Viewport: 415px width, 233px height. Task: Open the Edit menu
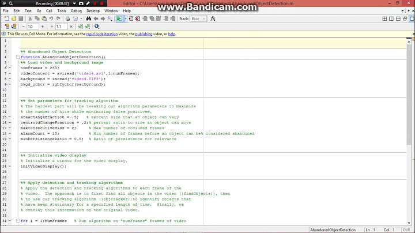[16, 11]
